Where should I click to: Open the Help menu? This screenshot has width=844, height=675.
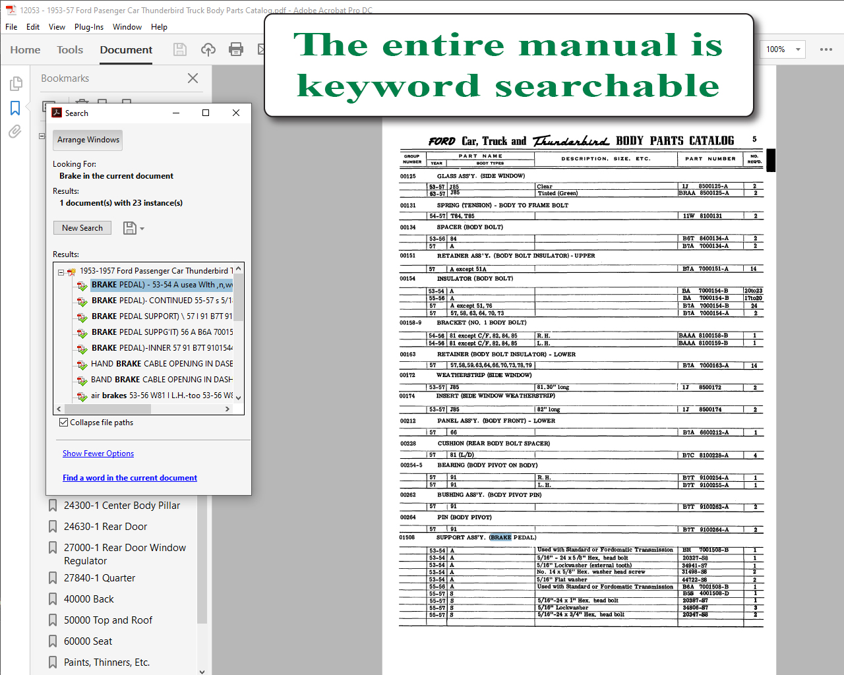(159, 27)
